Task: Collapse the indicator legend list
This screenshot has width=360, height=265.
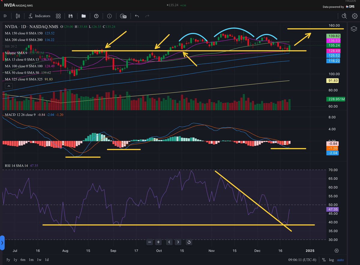Action: pyautogui.click(x=9, y=86)
